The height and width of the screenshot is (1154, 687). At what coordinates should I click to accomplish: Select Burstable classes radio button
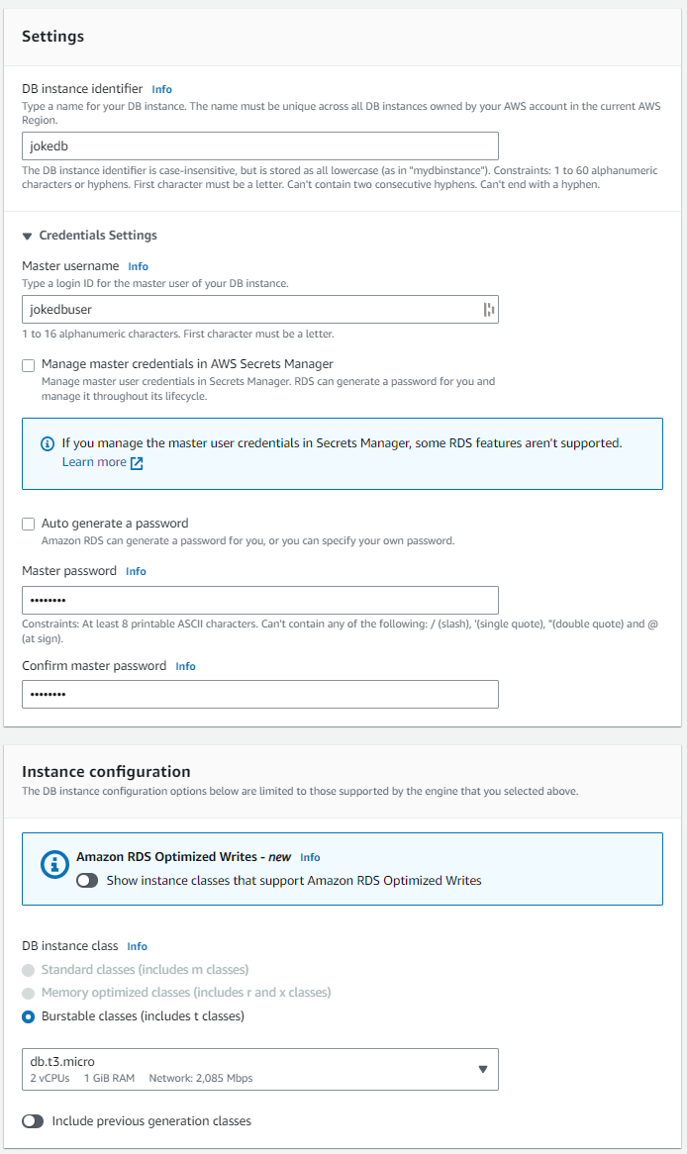29,1016
